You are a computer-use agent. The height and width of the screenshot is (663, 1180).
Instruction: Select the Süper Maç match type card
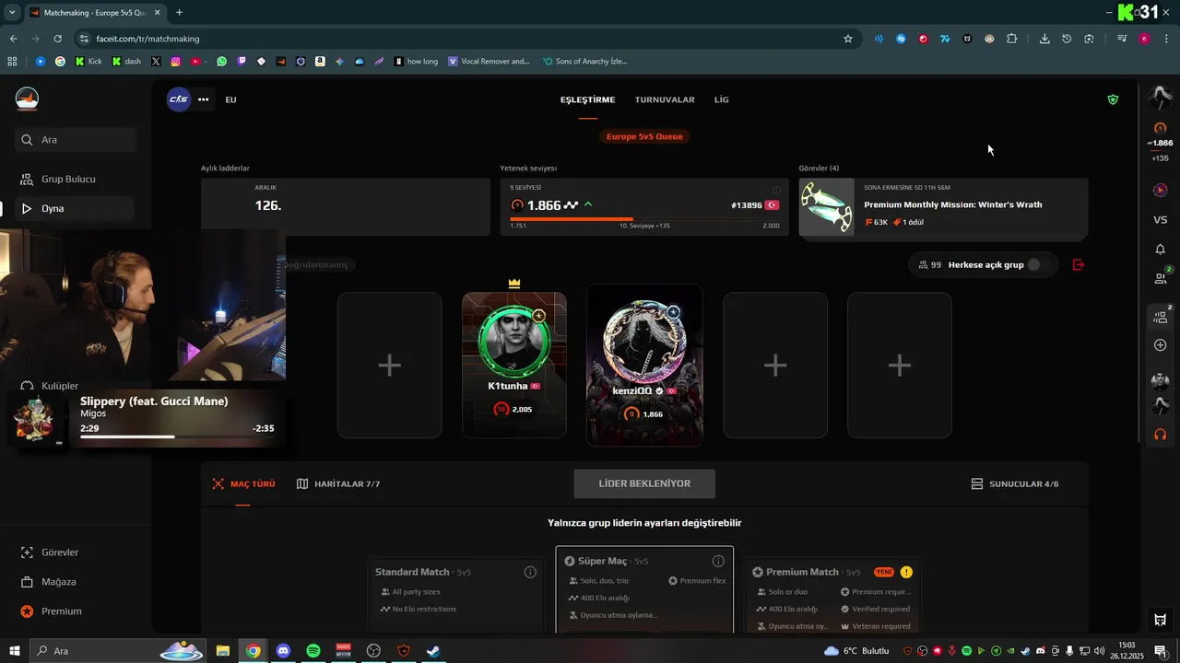[x=644, y=589]
